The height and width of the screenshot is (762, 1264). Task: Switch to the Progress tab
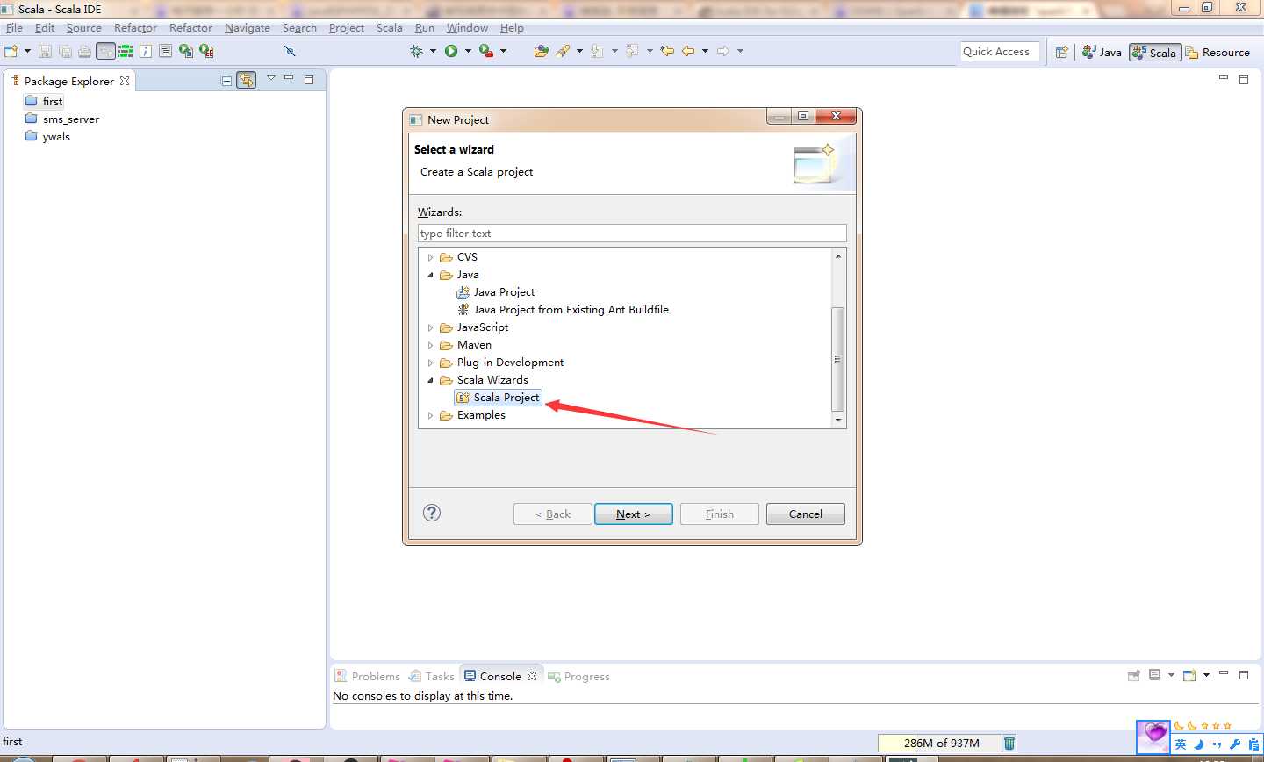[578, 676]
